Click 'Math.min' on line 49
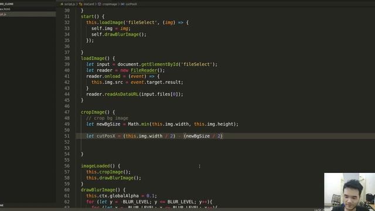The width and height of the screenshot is (375, 211). point(138,124)
